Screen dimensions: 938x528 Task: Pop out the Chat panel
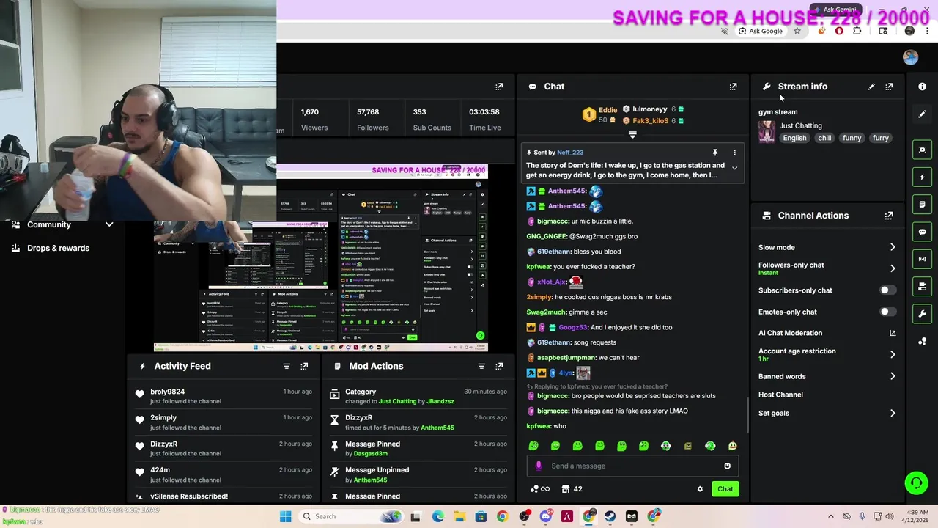pyautogui.click(x=733, y=87)
